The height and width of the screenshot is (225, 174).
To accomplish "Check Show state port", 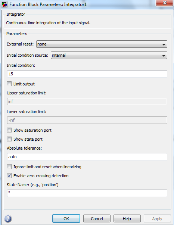I will point(9,139).
